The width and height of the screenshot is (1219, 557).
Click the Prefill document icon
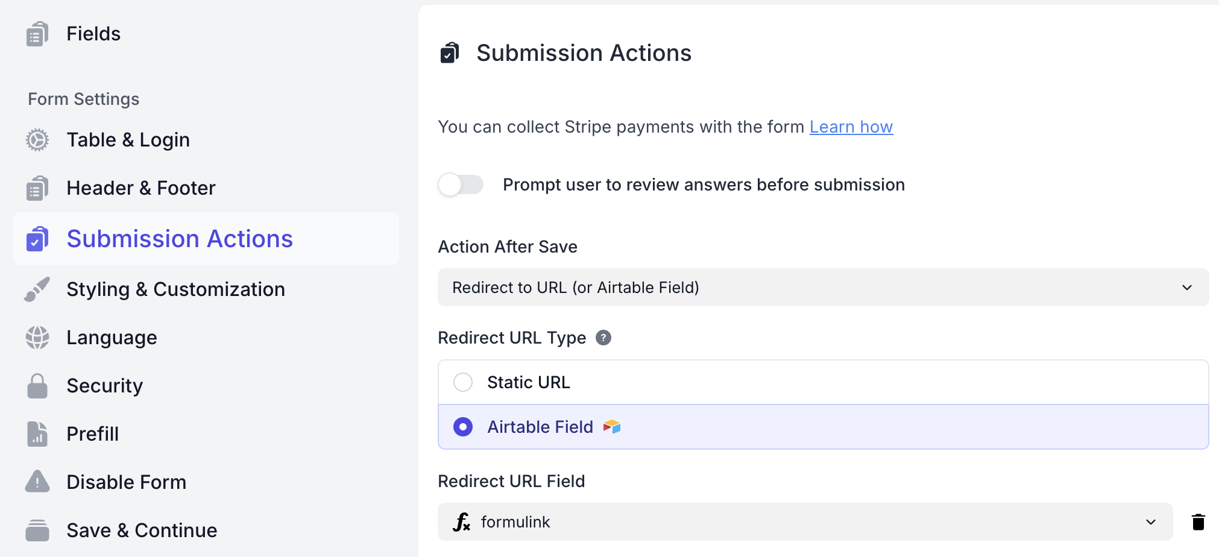37,434
